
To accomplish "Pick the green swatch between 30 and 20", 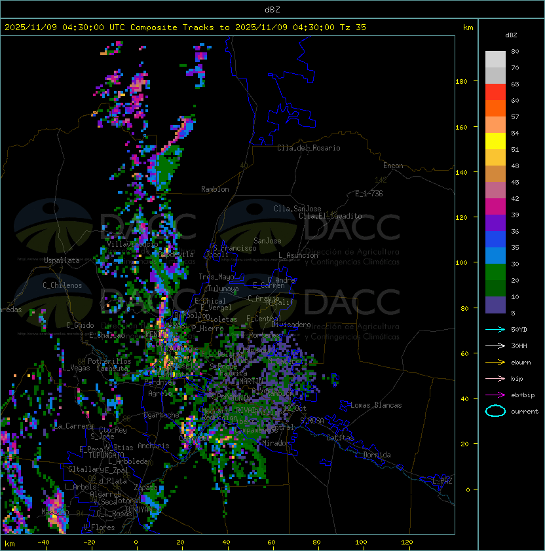I will [495, 272].
